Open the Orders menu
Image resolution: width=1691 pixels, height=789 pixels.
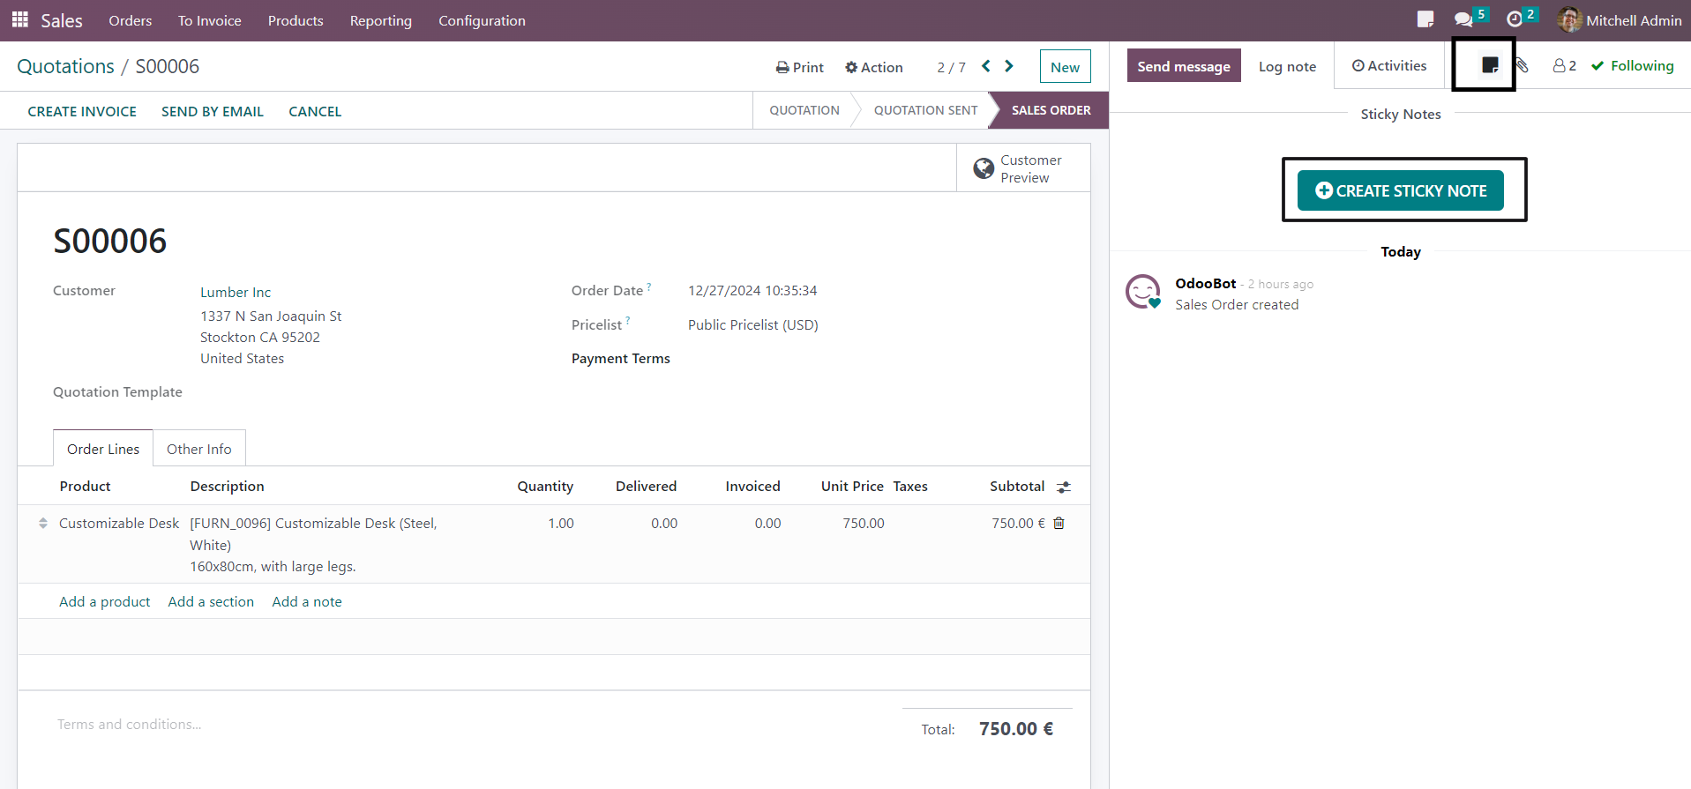tap(131, 20)
